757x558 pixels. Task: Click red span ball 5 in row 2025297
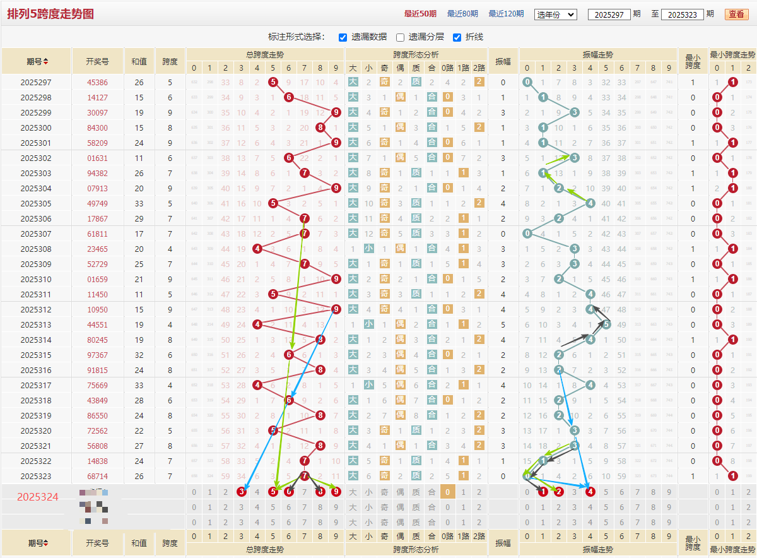pyautogui.click(x=273, y=82)
